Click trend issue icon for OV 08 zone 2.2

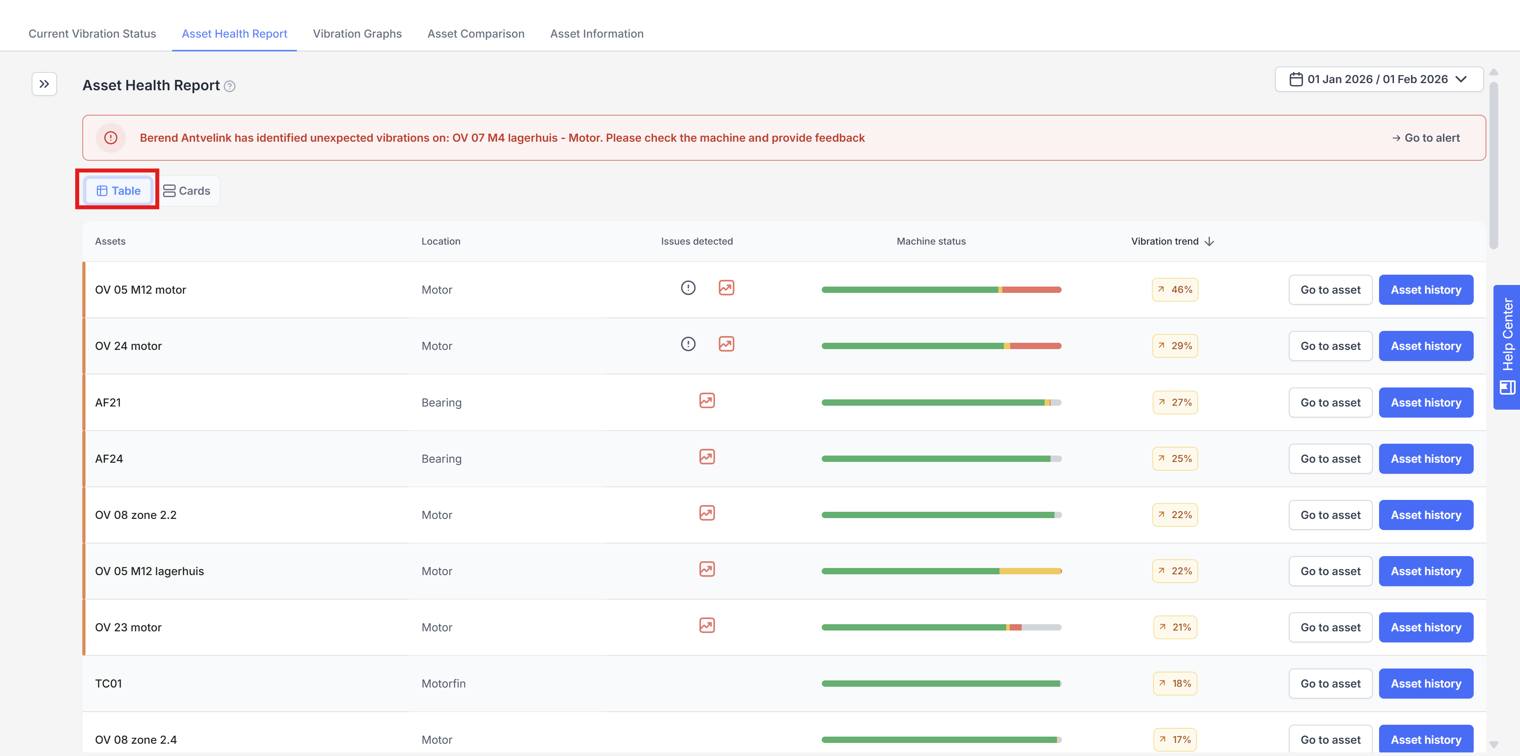coord(707,513)
